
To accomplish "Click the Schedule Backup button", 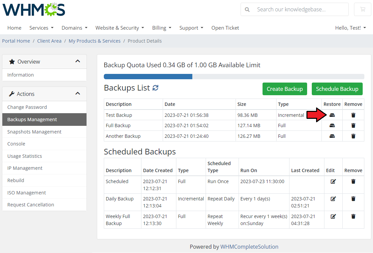I will coord(337,89).
